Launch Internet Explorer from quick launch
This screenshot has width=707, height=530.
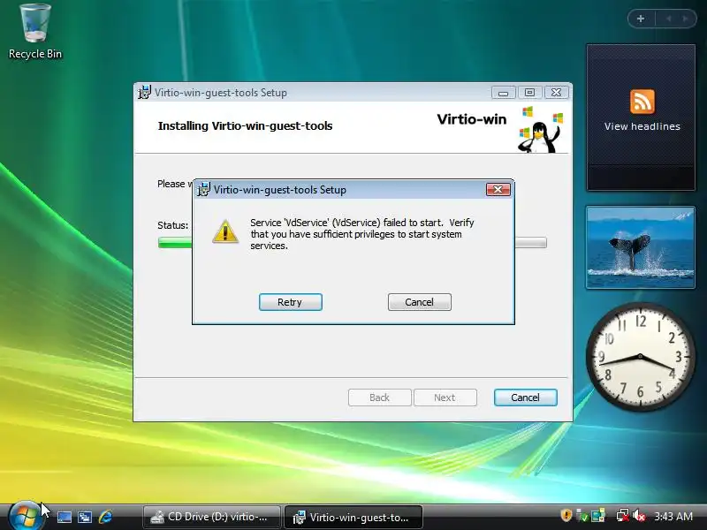(106, 517)
